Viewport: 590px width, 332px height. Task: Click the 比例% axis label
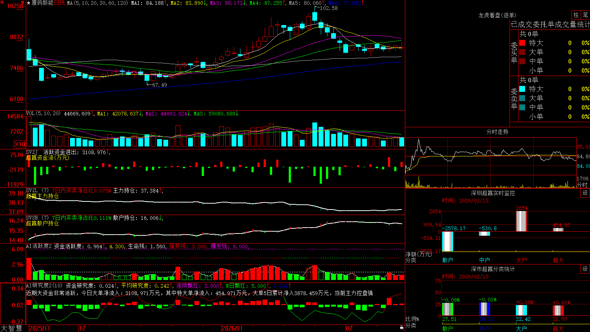[412, 319]
